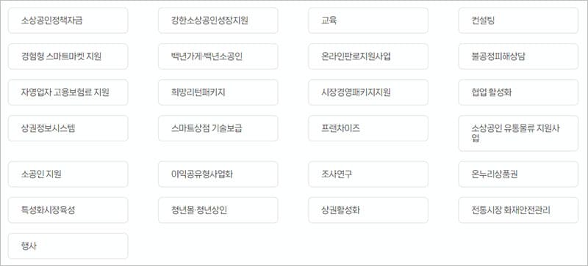Select 경험형 스마트마켓 지원

tap(68, 56)
